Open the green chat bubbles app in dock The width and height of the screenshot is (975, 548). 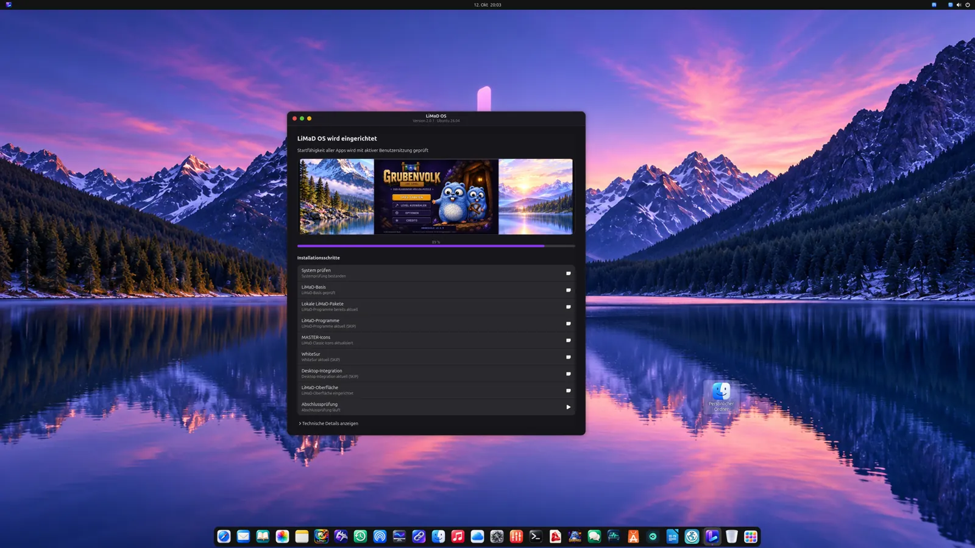click(x=594, y=536)
